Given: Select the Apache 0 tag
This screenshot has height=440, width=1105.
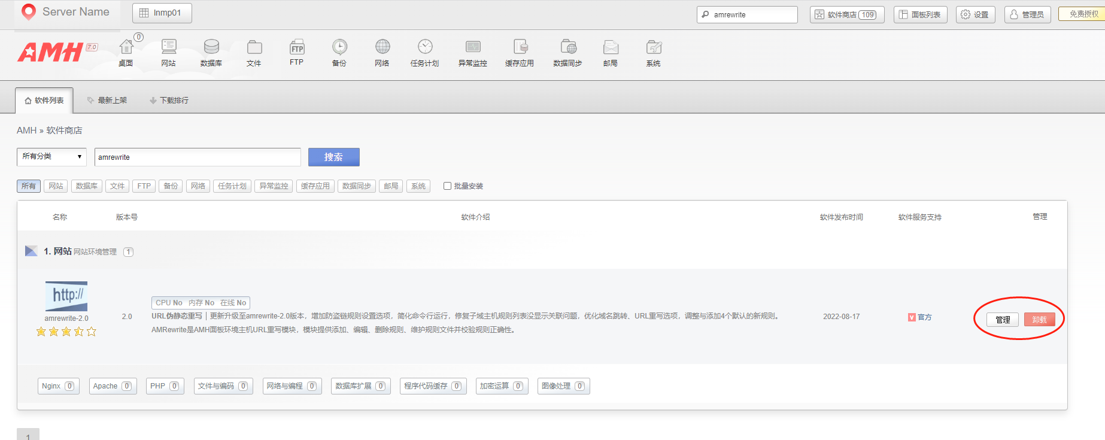Looking at the screenshot, I should click(113, 386).
